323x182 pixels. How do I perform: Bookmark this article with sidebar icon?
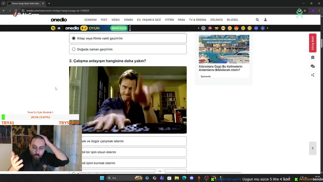(313, 57)
